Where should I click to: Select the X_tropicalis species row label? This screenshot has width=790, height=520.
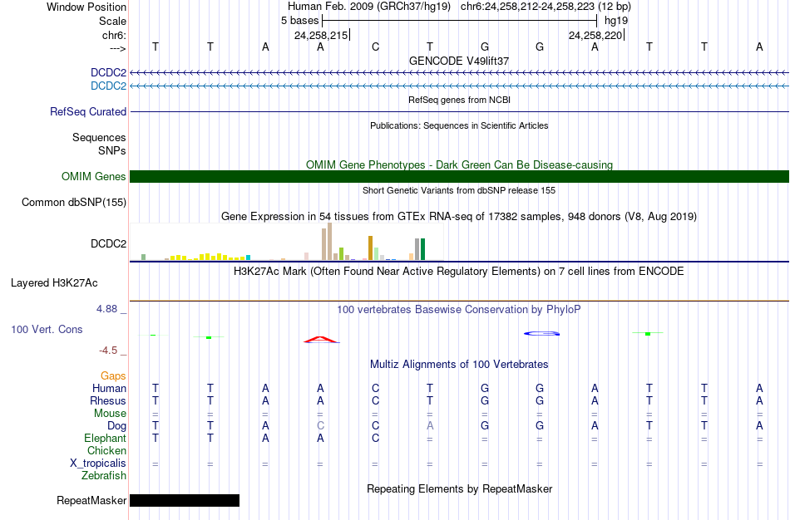click(x=98, y=464)
